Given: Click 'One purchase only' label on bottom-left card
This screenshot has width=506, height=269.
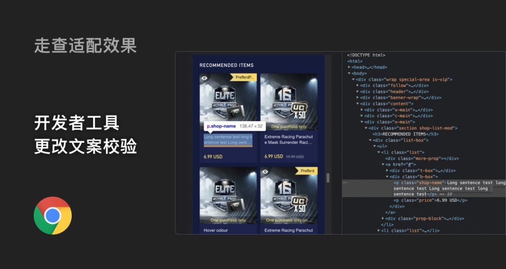Looking at the screenshot, I should point(228,220).
